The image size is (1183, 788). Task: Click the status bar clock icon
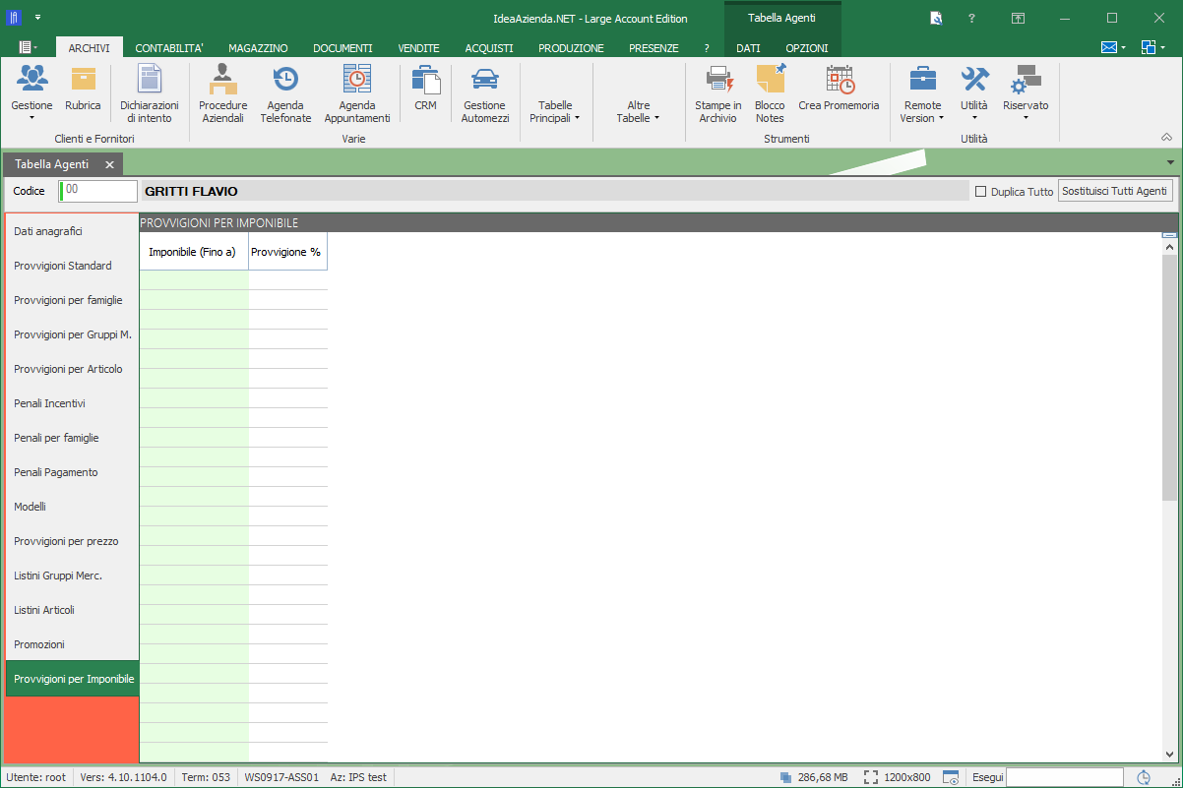pyautogui.click(x=1144, y=777)
